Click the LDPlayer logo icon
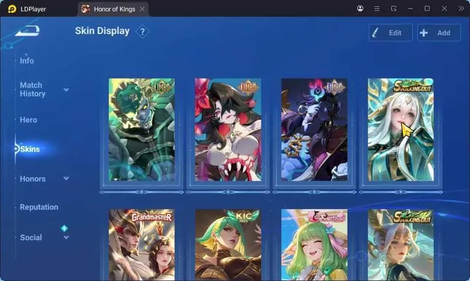 click(12, 9)
